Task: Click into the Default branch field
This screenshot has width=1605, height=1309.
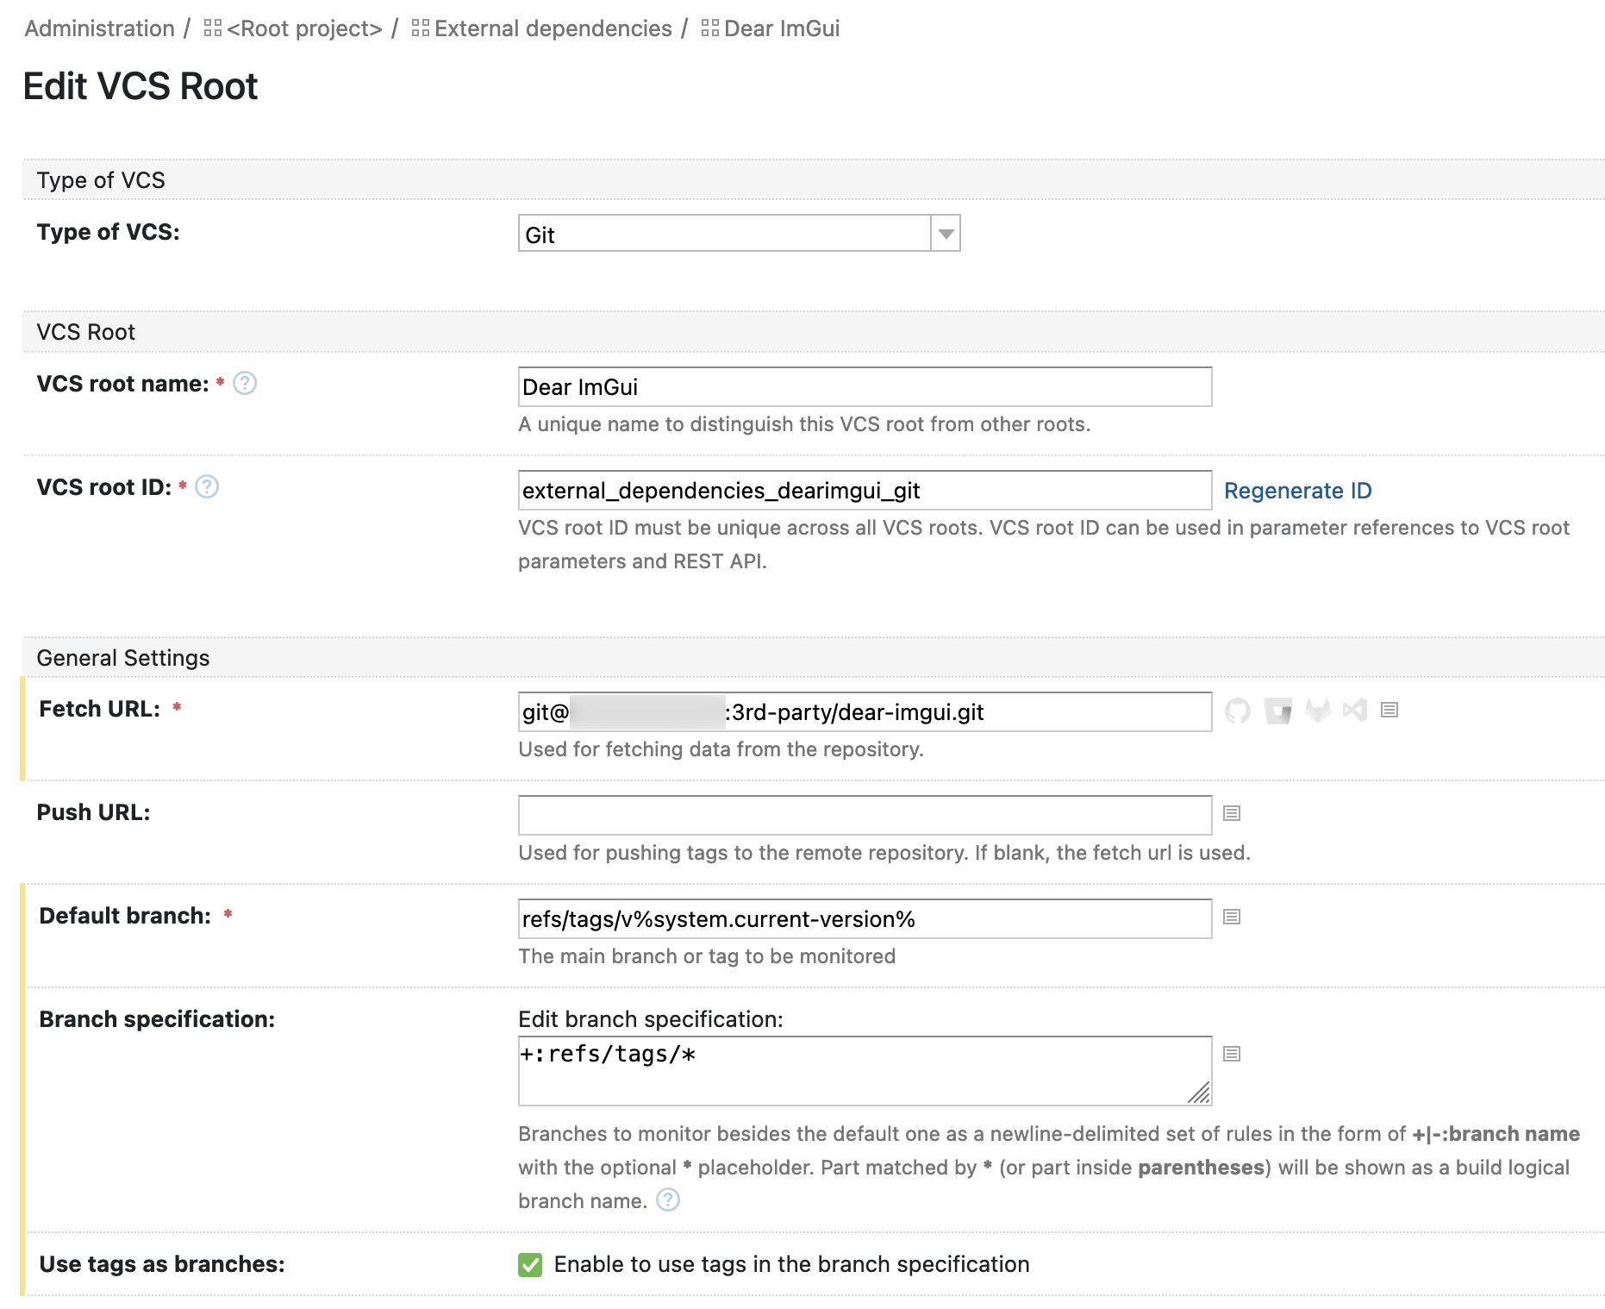Action: tap(865, 918)
